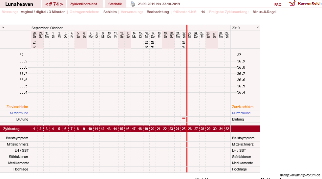
Task: Click the 'Beobachtung' value
Action: [158, 12]
